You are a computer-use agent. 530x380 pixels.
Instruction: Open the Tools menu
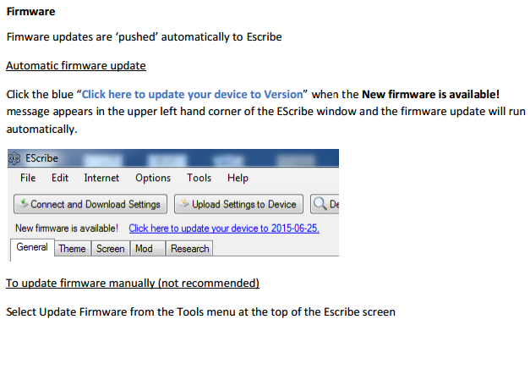pos(199,178)
